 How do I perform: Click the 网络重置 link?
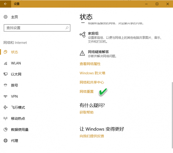pos(87,91)
